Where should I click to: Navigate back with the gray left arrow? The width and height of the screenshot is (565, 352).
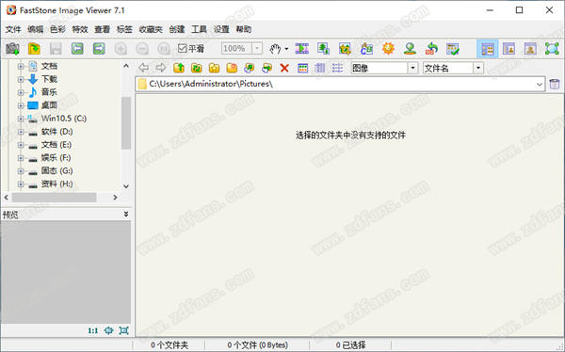click(144, 68)
